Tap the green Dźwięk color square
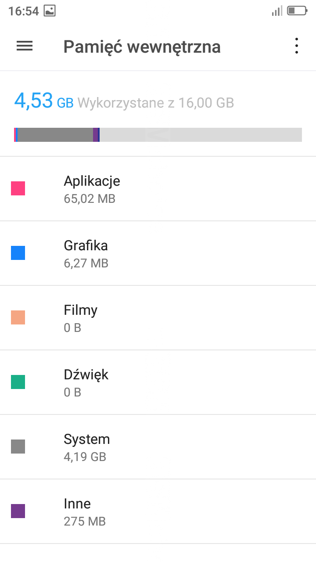The width and height of the screenshot is (316, 562). pyautogui.click(x=18, y=382)
